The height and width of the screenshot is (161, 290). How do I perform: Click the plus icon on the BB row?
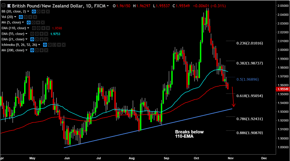click(x=43, y=11)
